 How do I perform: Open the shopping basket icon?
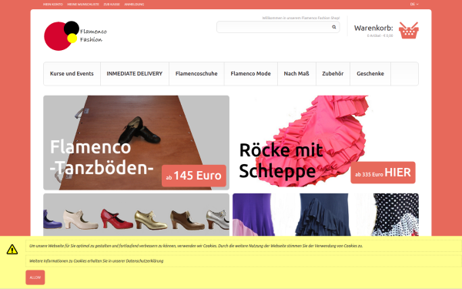click(x=409, y=30)
